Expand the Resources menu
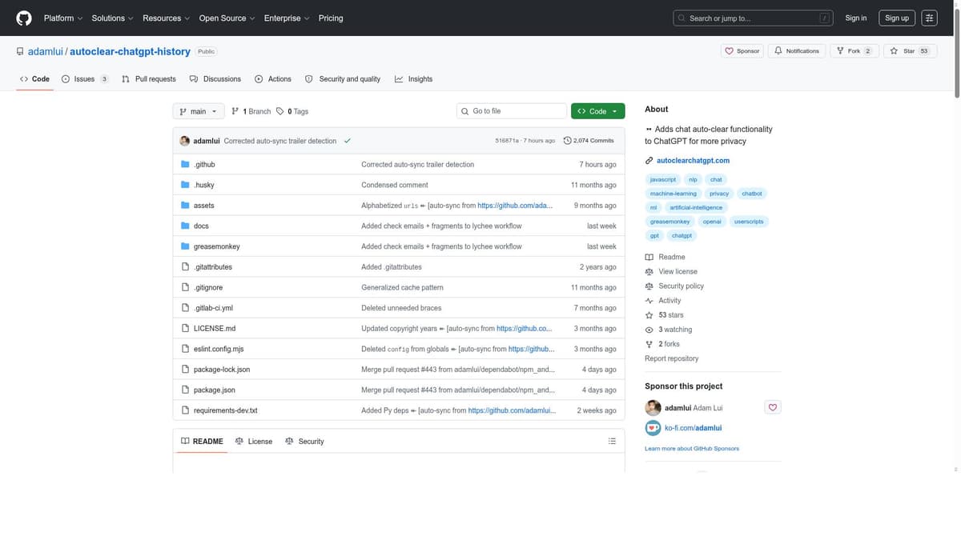 point(166,18)
